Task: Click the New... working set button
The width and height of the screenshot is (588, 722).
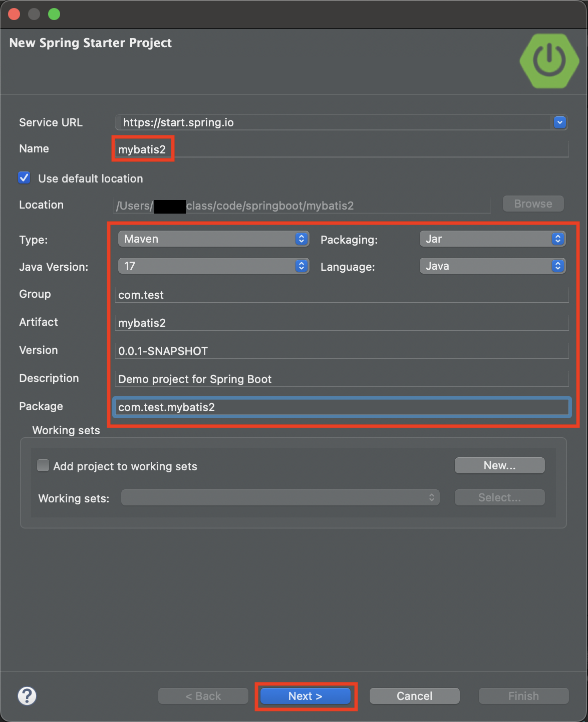Action: tap(500, 465)
